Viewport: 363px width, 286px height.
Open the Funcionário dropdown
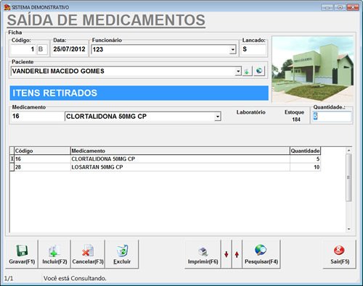(232, 49)
